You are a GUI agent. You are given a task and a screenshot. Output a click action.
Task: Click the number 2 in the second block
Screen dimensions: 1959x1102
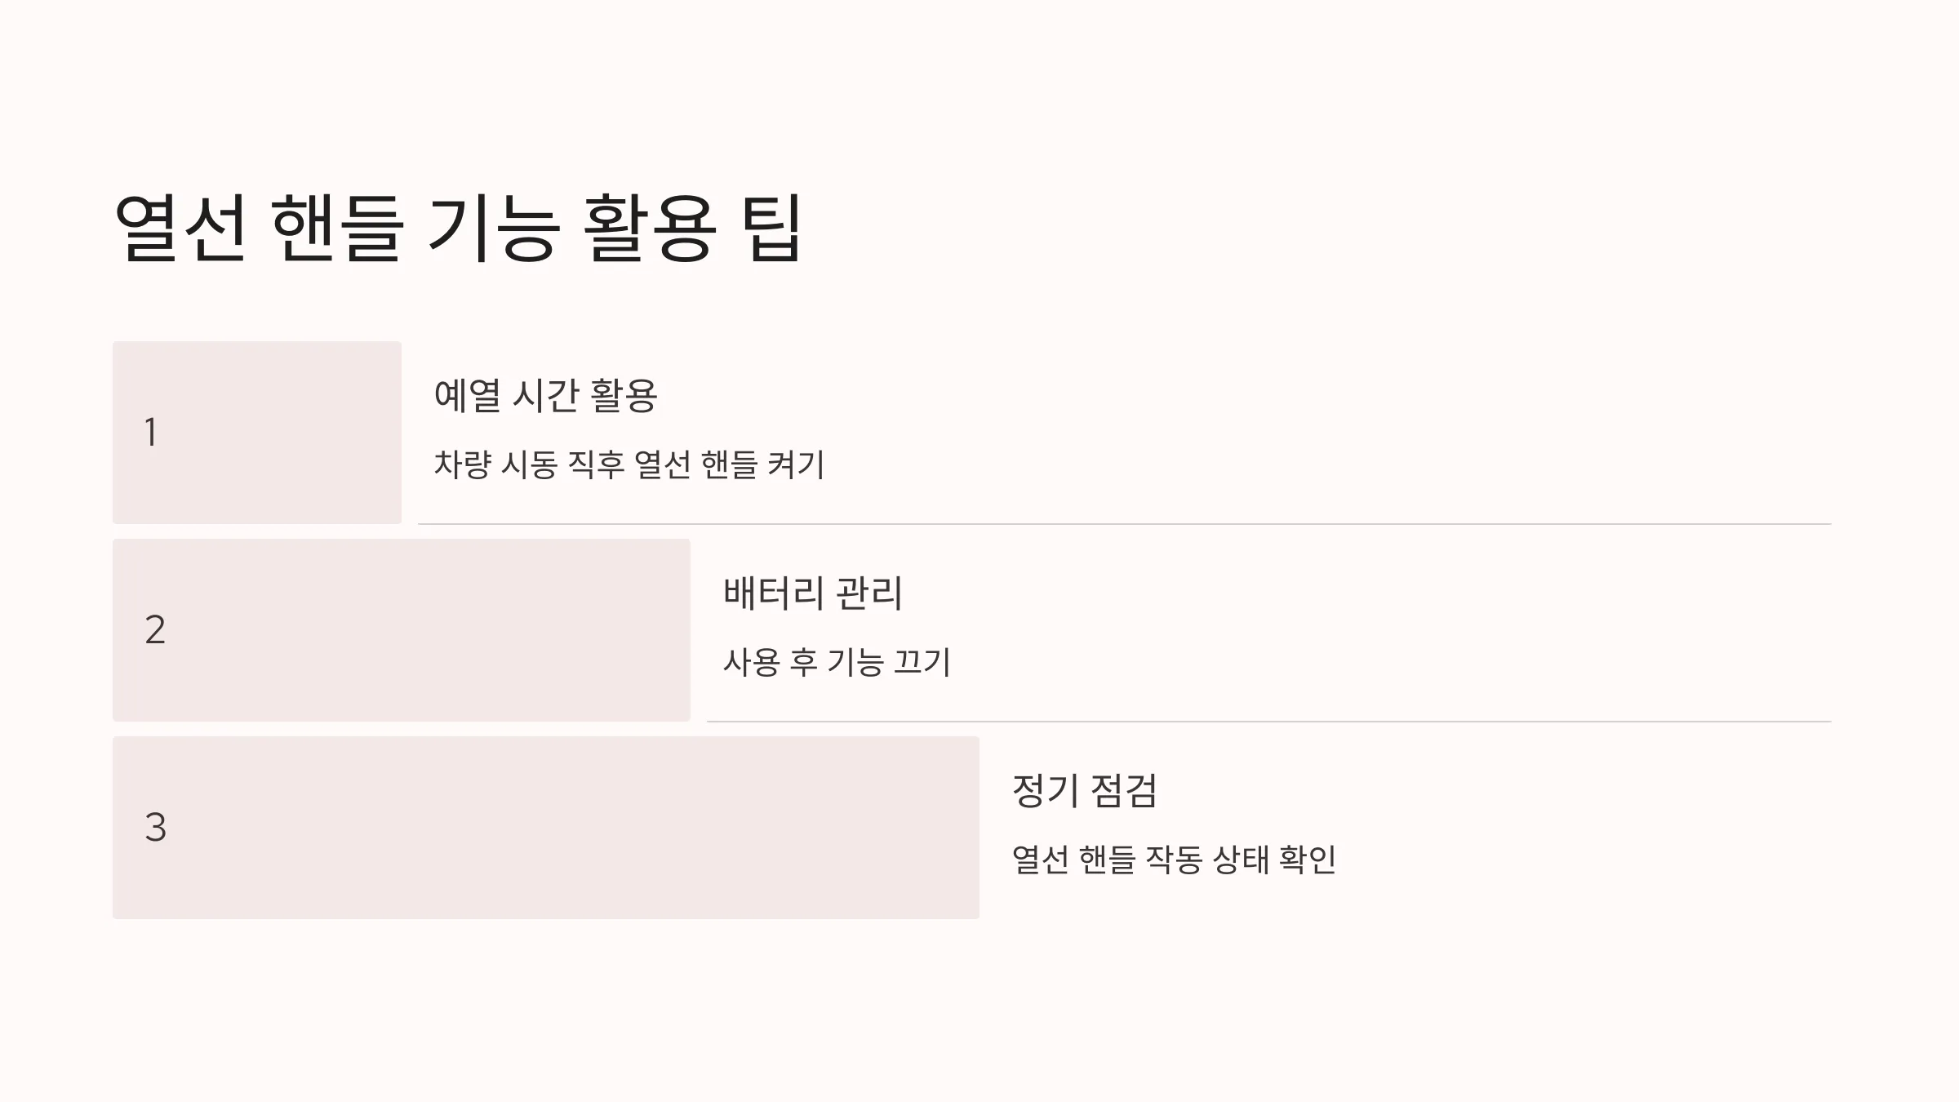coord(155,629)
